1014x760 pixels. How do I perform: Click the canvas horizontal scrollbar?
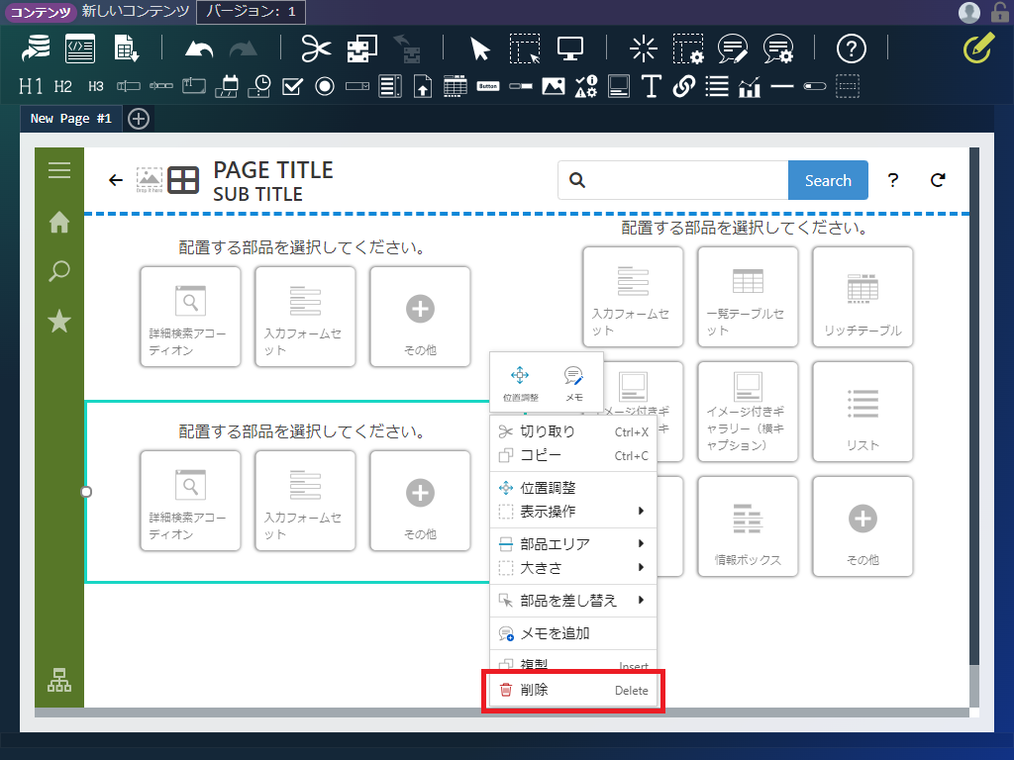pyautogui.click(x=502, y=712)
